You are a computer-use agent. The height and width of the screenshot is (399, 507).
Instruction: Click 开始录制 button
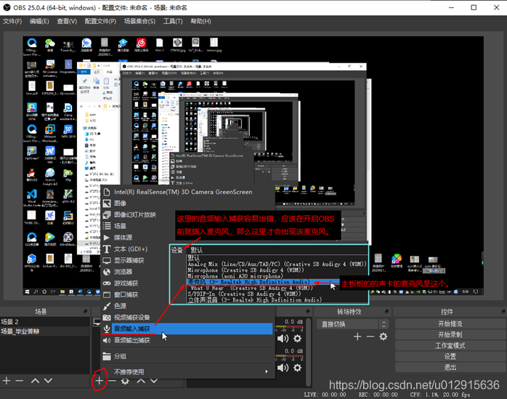pos(450,334)
